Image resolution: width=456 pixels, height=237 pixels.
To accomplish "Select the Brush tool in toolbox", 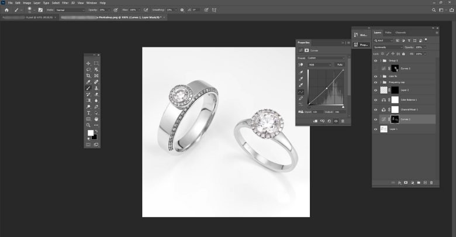I will click(x=88, y=88).
